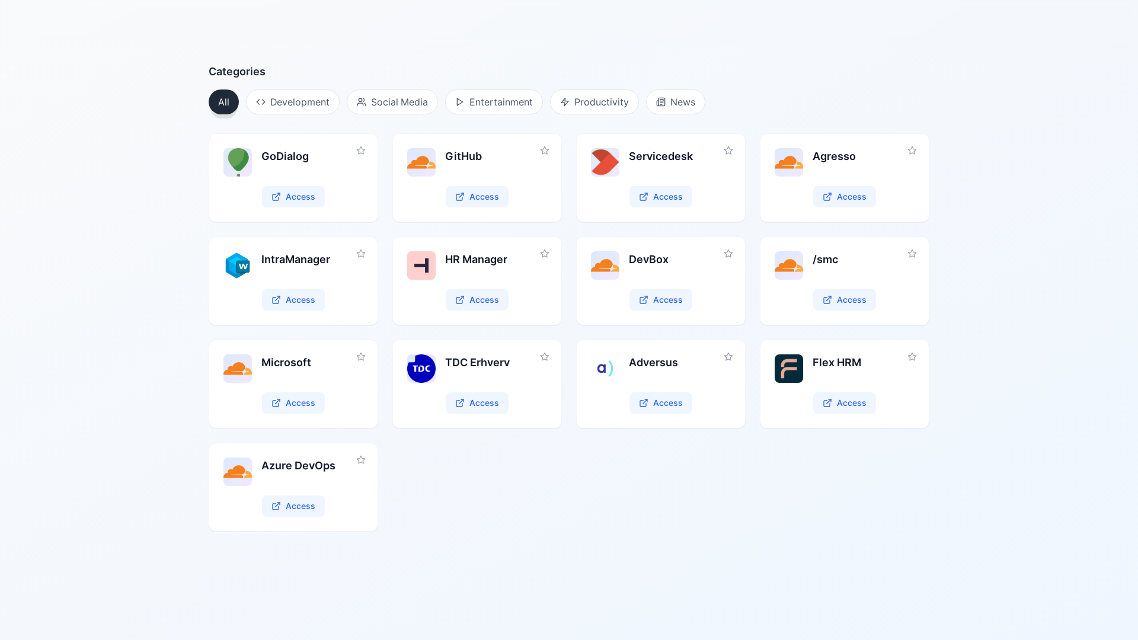The width and height of the screenshot is (1138, 640).
Task: Click the Adversus title text
Action: tap(653, 363)
